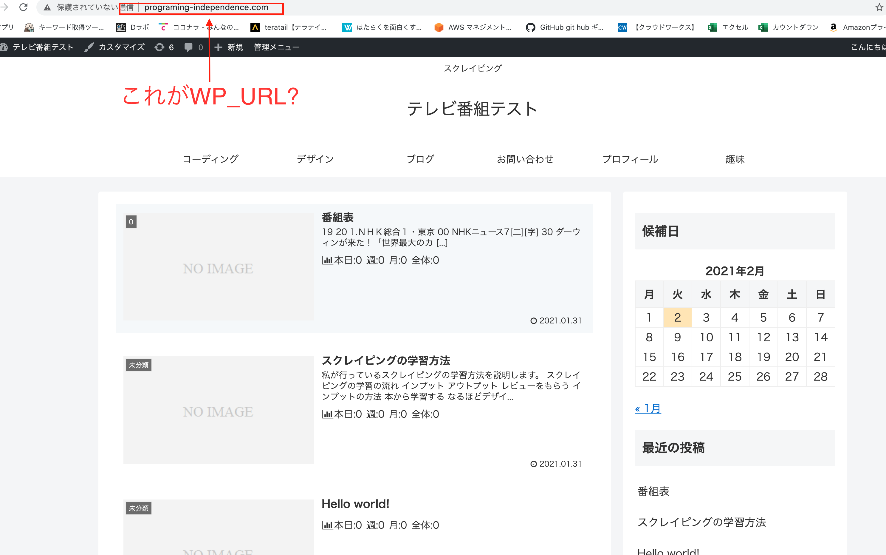Open the GitHub git hub bookmark

[x=564, y=27]
